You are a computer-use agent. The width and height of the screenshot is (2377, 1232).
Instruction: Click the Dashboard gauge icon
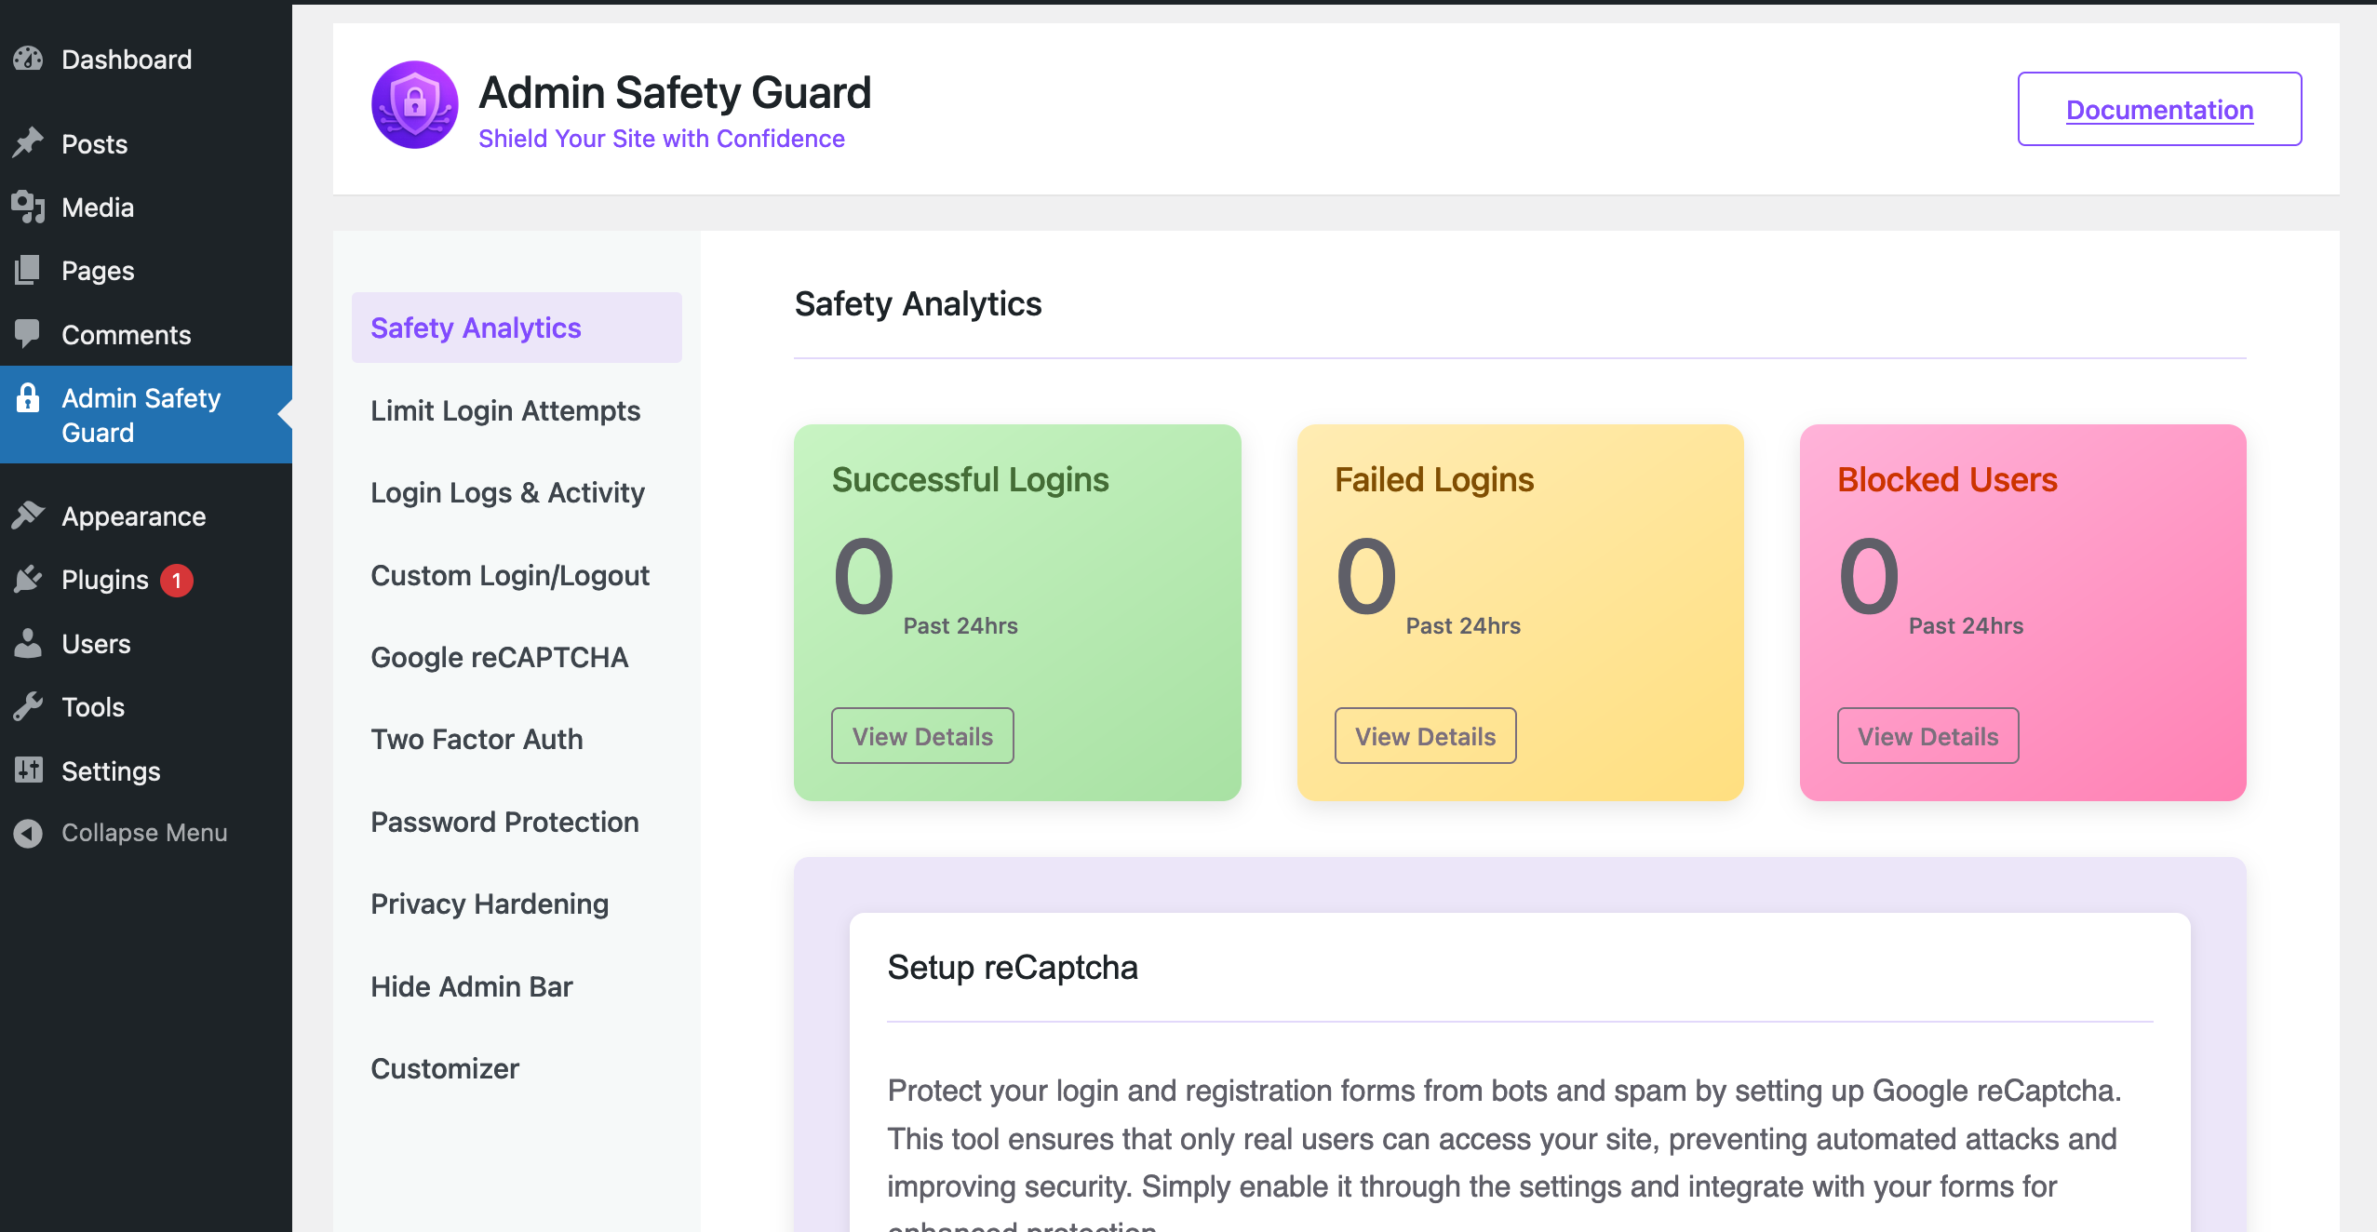click(28, 59)
